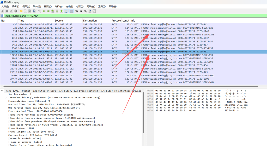Open the 编辑(E) menu
The width and height of the screenshot is (267, 146).
(x=15, y=7)
